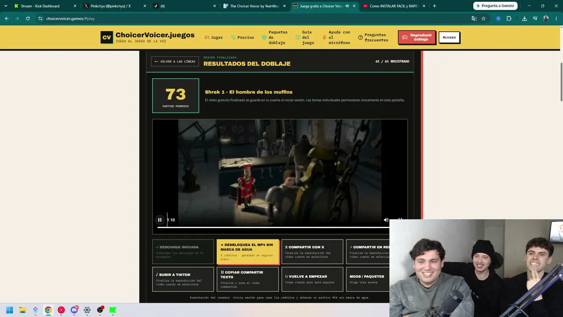Open Discord from the taskbar
The height and width of the screenshot is (317, 563).
click(x=74, y=310)
